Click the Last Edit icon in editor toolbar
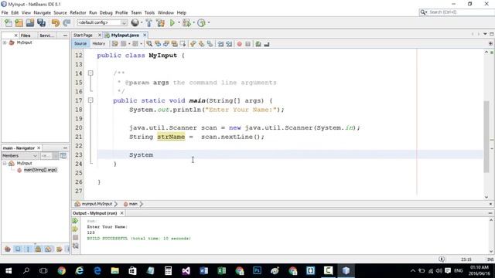The height and width of the screenshot is (278, 495). point(115,44)
